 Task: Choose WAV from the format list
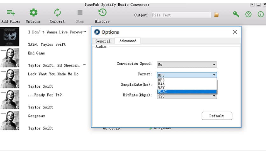click(187, 88)
